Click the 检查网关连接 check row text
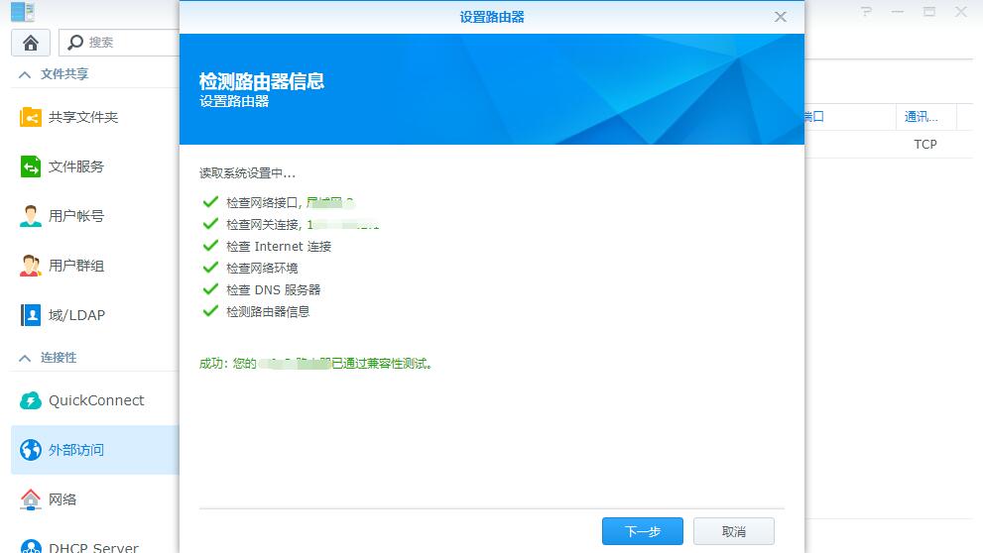Screen dimensions: 983x553 click(x=303, y=224)
